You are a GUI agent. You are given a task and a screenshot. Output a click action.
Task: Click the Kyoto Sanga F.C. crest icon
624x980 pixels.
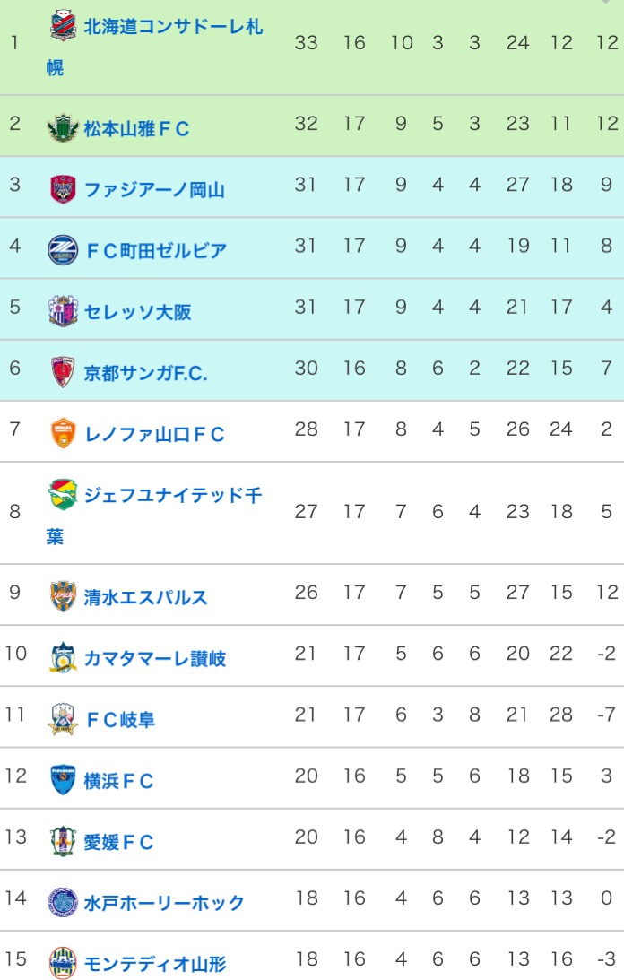click(x=63, y=372)
